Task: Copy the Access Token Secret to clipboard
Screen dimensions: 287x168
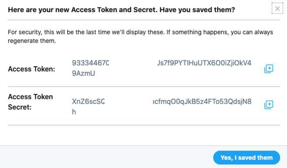Action: [x=269, y=105]
